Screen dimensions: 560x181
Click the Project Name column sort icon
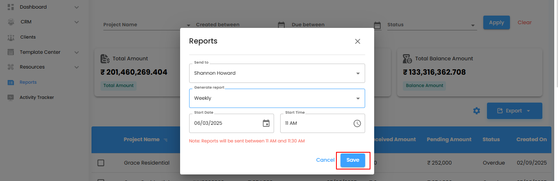[165, 140]
